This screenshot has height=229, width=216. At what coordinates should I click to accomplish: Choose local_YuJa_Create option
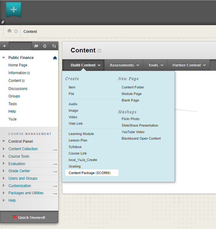click(x=83, y=160)
